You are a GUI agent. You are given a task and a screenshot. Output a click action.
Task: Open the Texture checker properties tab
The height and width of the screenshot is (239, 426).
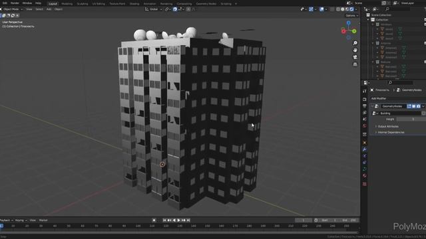click(365, 184)
